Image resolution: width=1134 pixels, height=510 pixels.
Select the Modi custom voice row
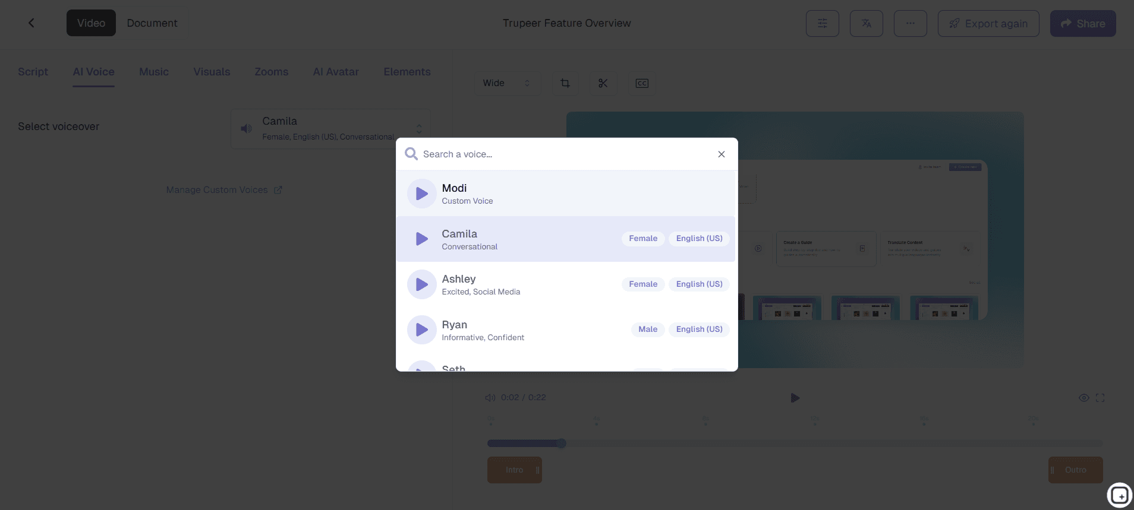566,194
